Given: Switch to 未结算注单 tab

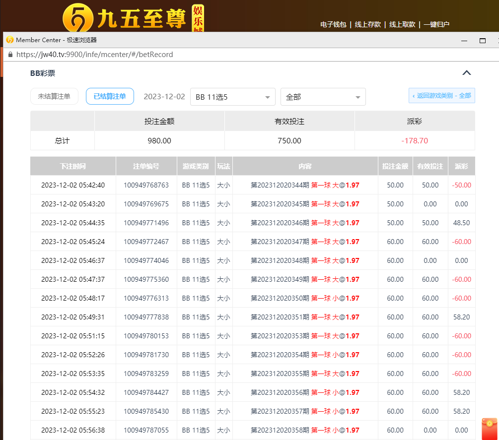Looking at the screenshot, I should 54,96.
